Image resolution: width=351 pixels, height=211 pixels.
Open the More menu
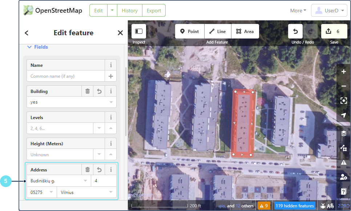click(x=298, y=11)
